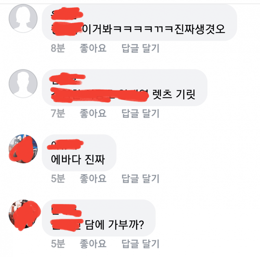
Task: Click 답글 달기 under '담에 가부까?'
Action: click(x=141, y=244)
